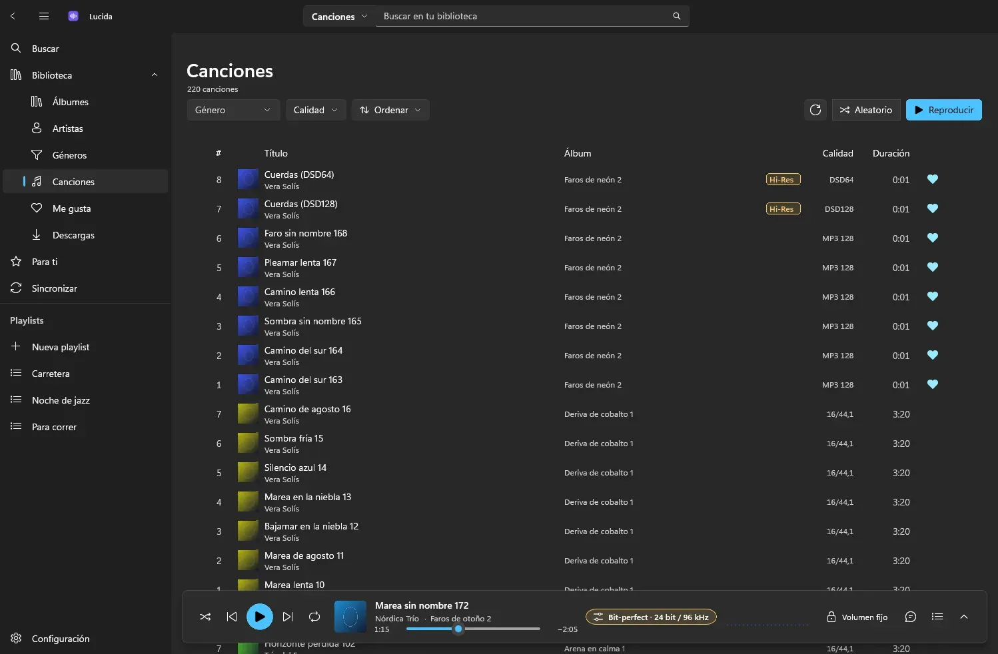Open Sincronizar in sidebar

[85, 288]
